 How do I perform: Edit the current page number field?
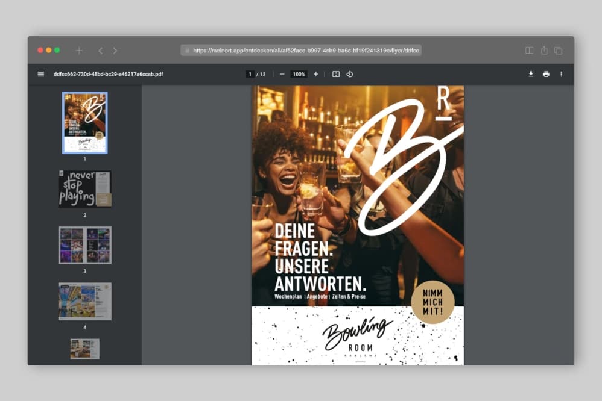click(250, 74)
